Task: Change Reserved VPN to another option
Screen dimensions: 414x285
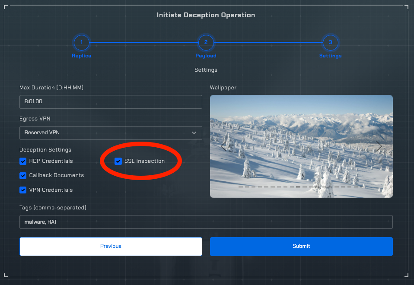Action: point(111,133)
